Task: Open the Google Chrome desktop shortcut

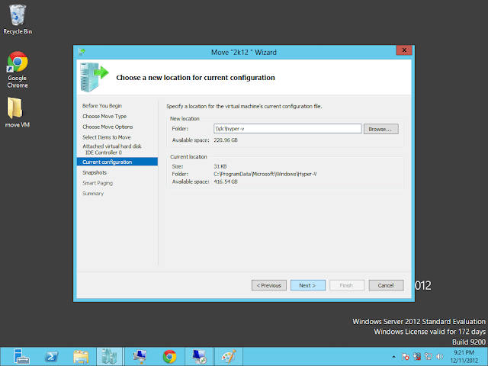Action: (17, 66)
